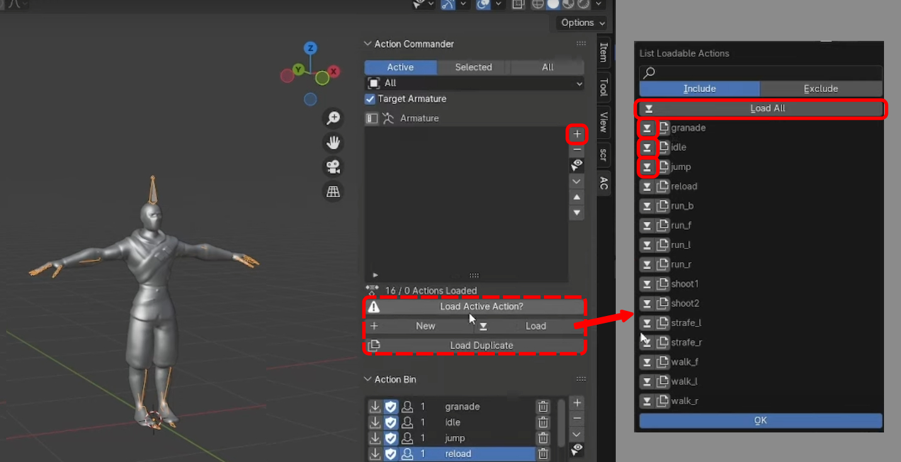Viewport: 901px width, 462px height.
Task: Click the download icon beside reload action
Action: tap(376, 454)
